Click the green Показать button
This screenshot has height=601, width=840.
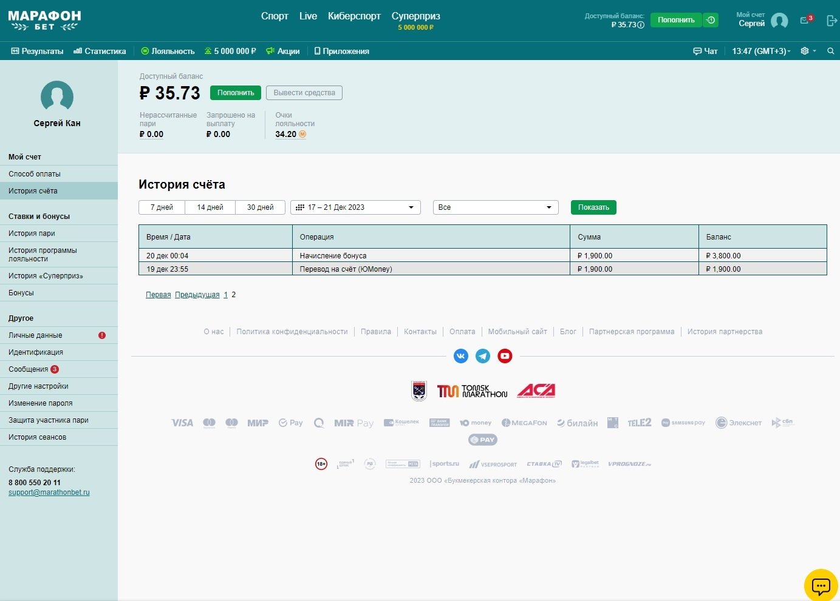(593, 207)
